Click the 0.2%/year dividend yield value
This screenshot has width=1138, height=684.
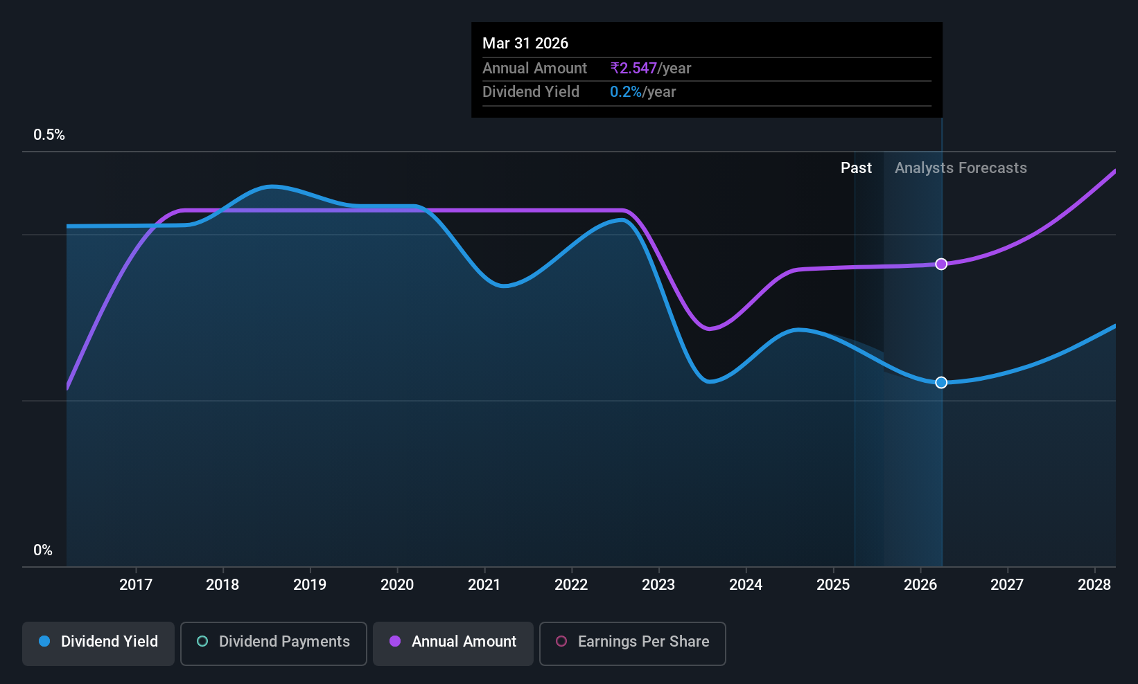642,91
